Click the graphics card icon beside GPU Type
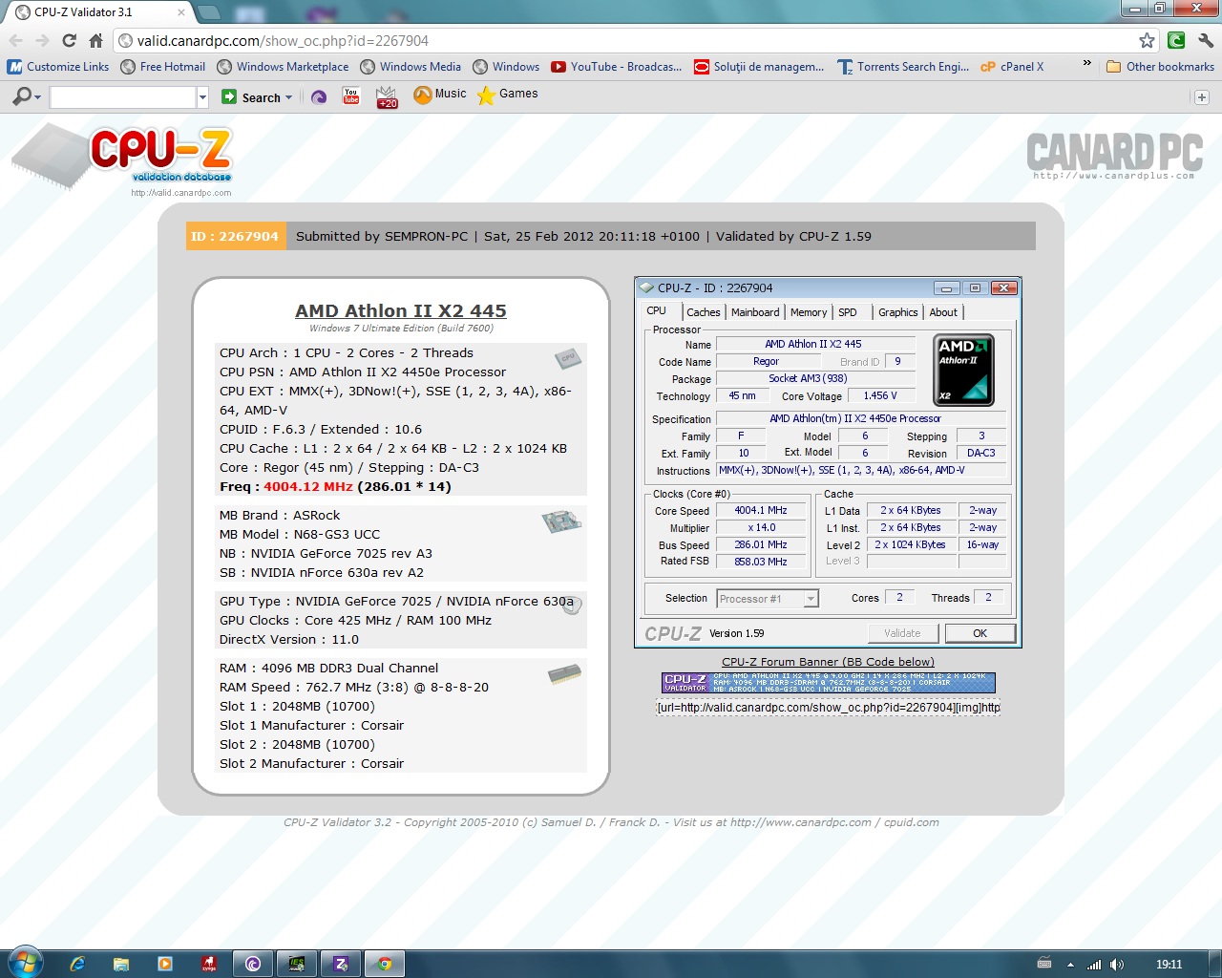 click(x=572, y=605)
